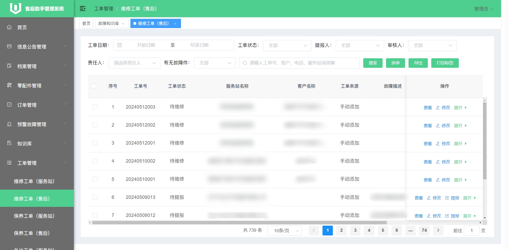Click the 派单 button

coord(396,63)
